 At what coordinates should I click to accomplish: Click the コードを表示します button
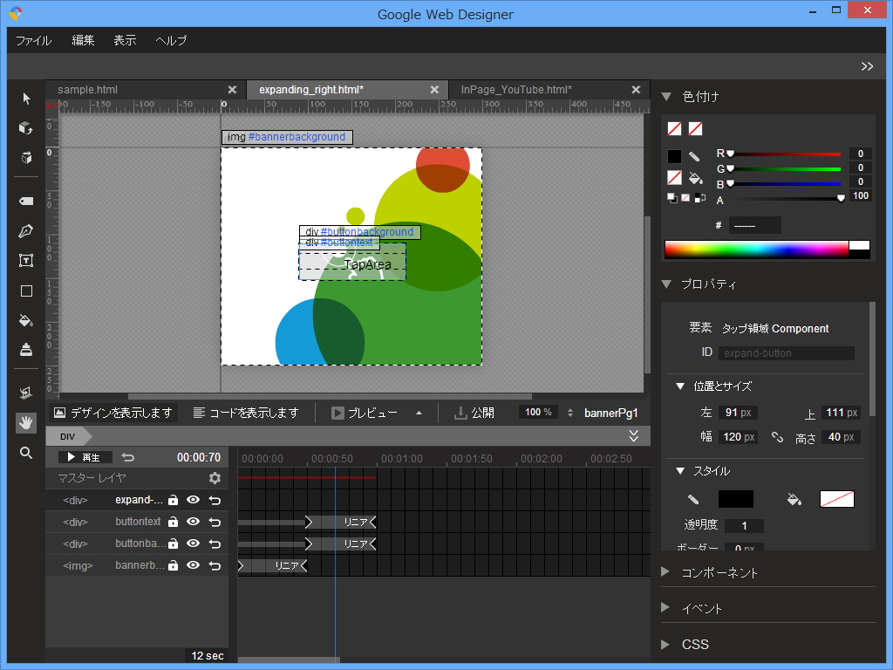[x=246, y=413]
